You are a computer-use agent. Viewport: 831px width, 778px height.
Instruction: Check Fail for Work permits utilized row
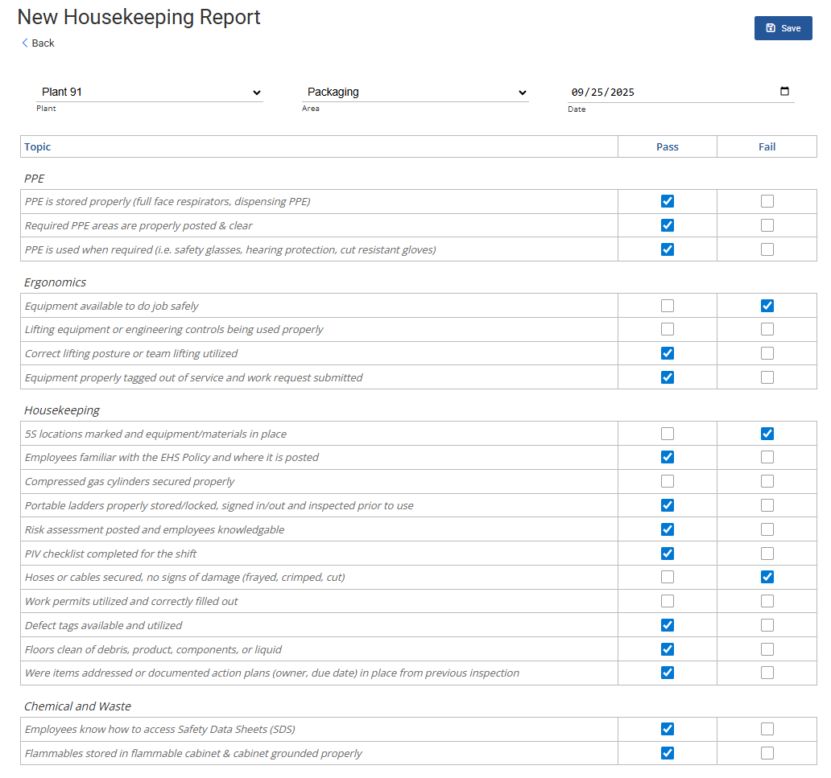767,601
